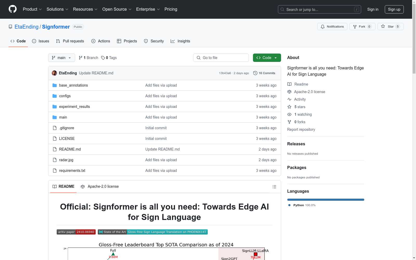Click the stars icon in About
Screen dimensions: 416x260
tap(289, 107)
